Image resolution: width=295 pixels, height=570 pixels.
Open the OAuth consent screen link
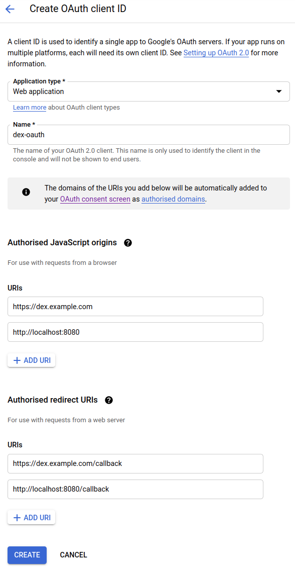tap(95, 199)
